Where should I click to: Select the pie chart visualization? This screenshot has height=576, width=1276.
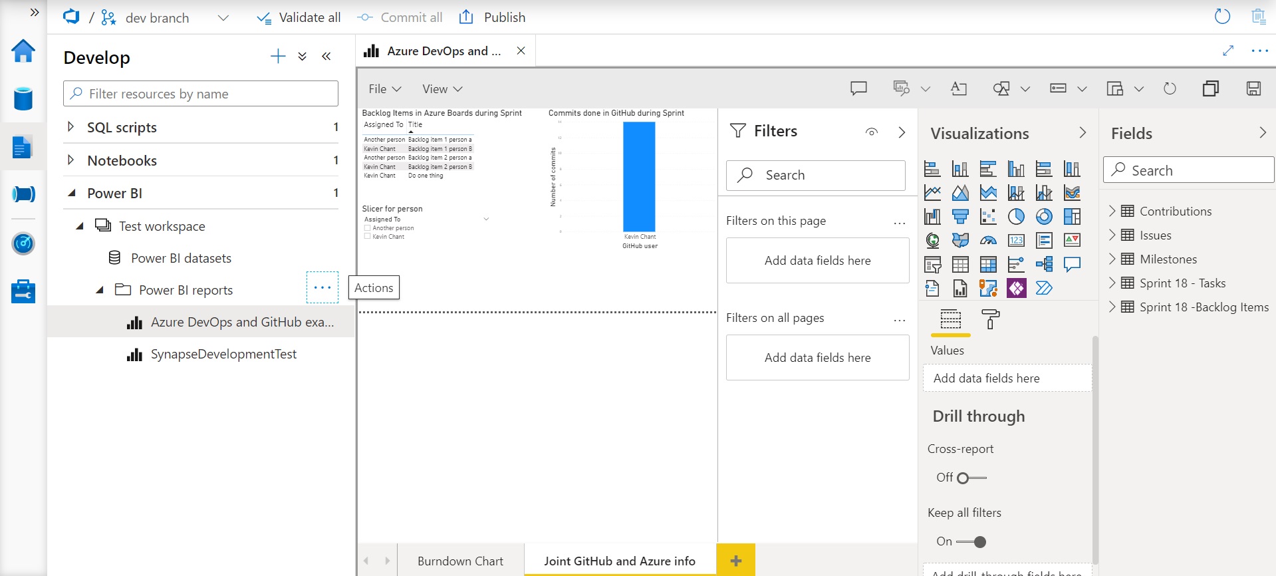tap(1016, 216)
